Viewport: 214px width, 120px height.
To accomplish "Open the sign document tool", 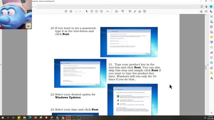I will pos(140,11).
